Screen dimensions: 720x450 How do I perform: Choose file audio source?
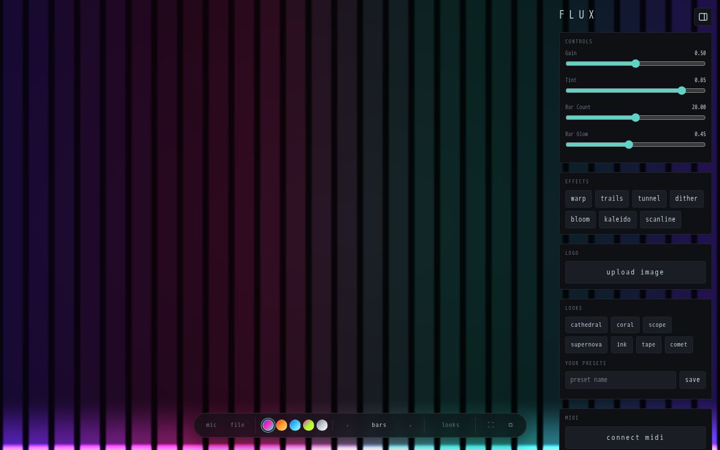(x=237, y=425)
